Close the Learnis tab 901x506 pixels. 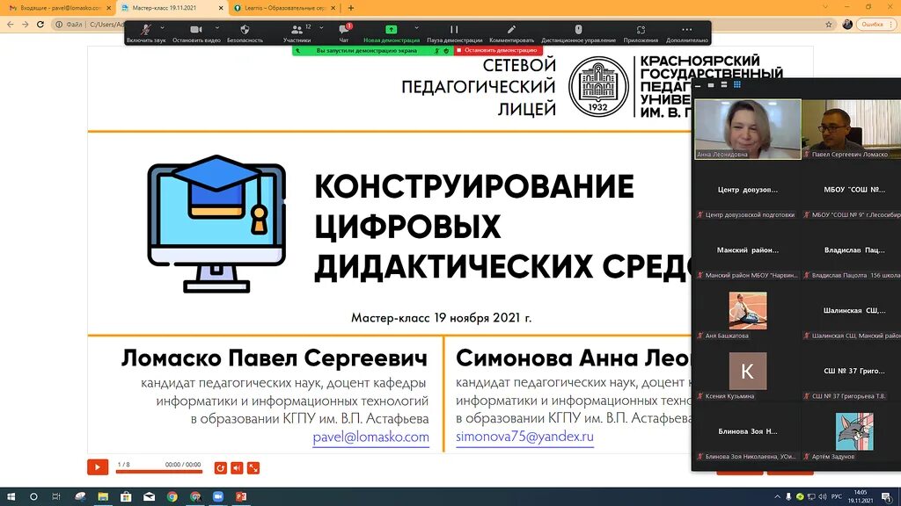coord(333,8)
